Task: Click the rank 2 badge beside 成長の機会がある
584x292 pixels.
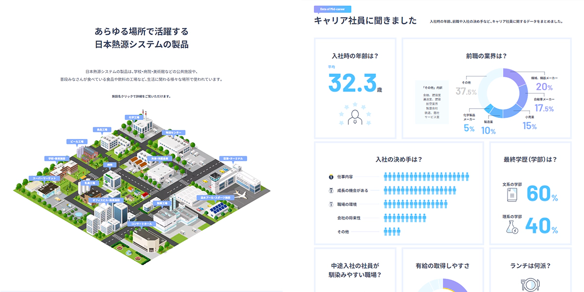Action: [x=330, y=190]
